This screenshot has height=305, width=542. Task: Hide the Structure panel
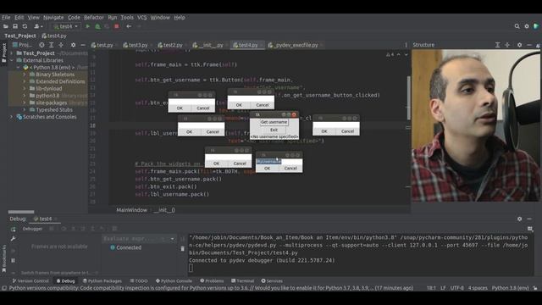529,45
